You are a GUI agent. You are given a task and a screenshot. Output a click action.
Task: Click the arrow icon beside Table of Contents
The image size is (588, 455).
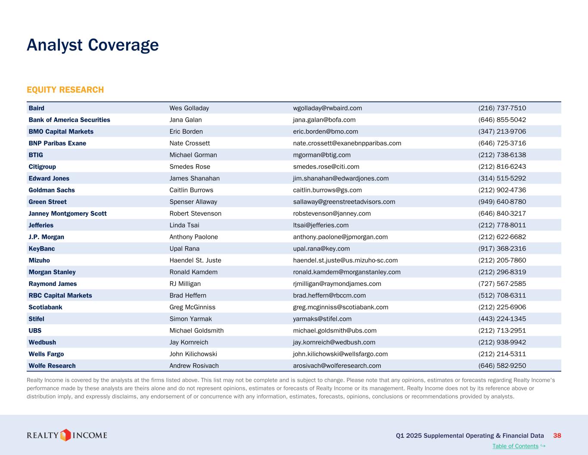tap(543, 446)
